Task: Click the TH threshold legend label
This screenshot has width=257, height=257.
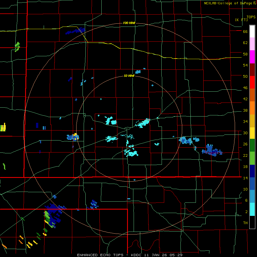Action: 245,223
